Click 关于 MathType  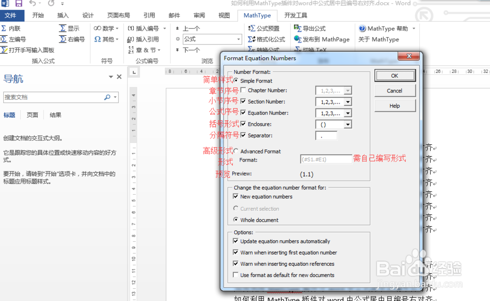[x=379, y=39]
